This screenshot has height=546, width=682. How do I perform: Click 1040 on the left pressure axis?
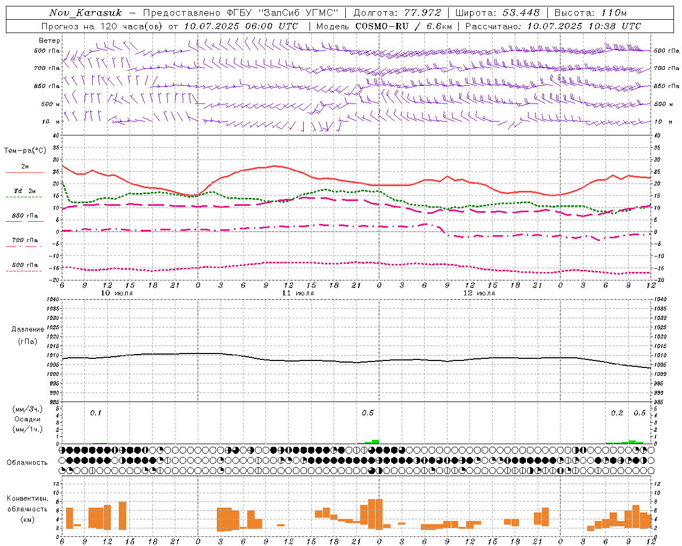click(x=52, y=300)
